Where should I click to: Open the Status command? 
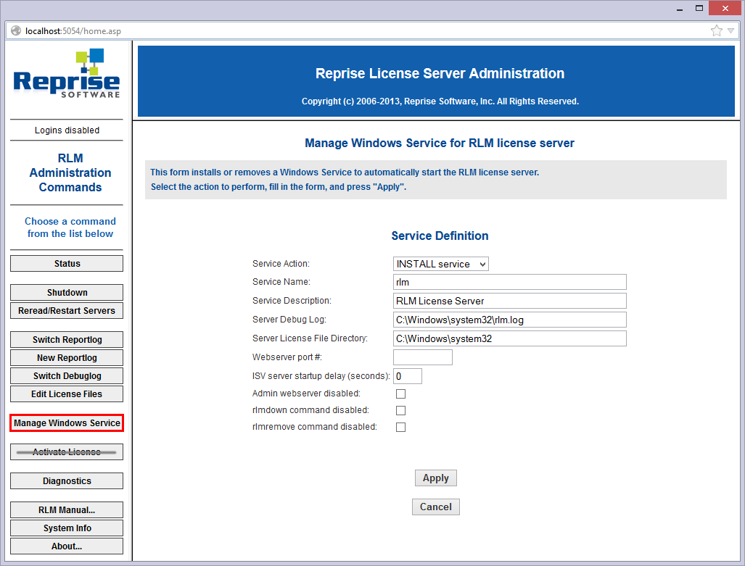click(x=67, y=264)
